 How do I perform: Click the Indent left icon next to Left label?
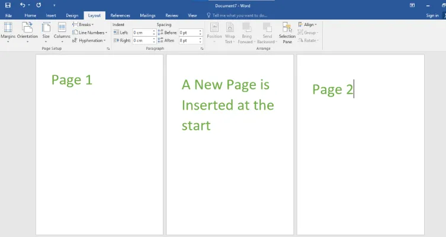pos(116,33)
